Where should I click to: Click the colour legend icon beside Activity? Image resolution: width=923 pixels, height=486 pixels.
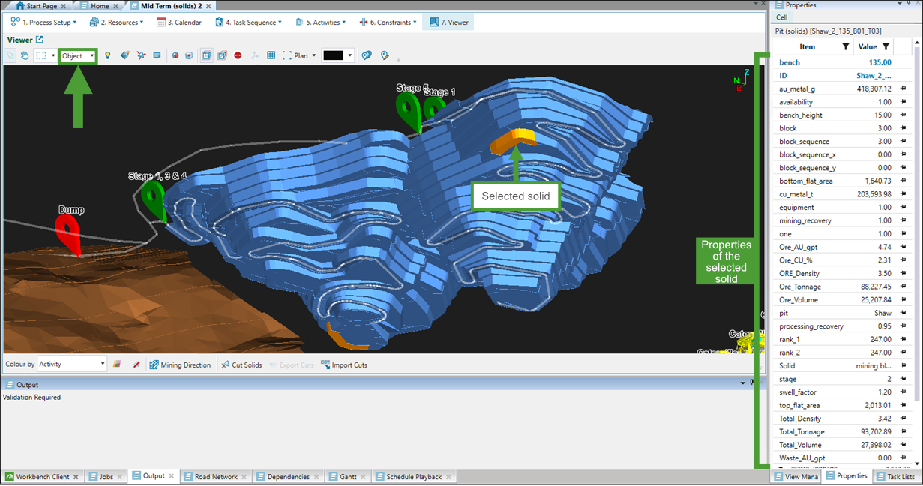117,364
